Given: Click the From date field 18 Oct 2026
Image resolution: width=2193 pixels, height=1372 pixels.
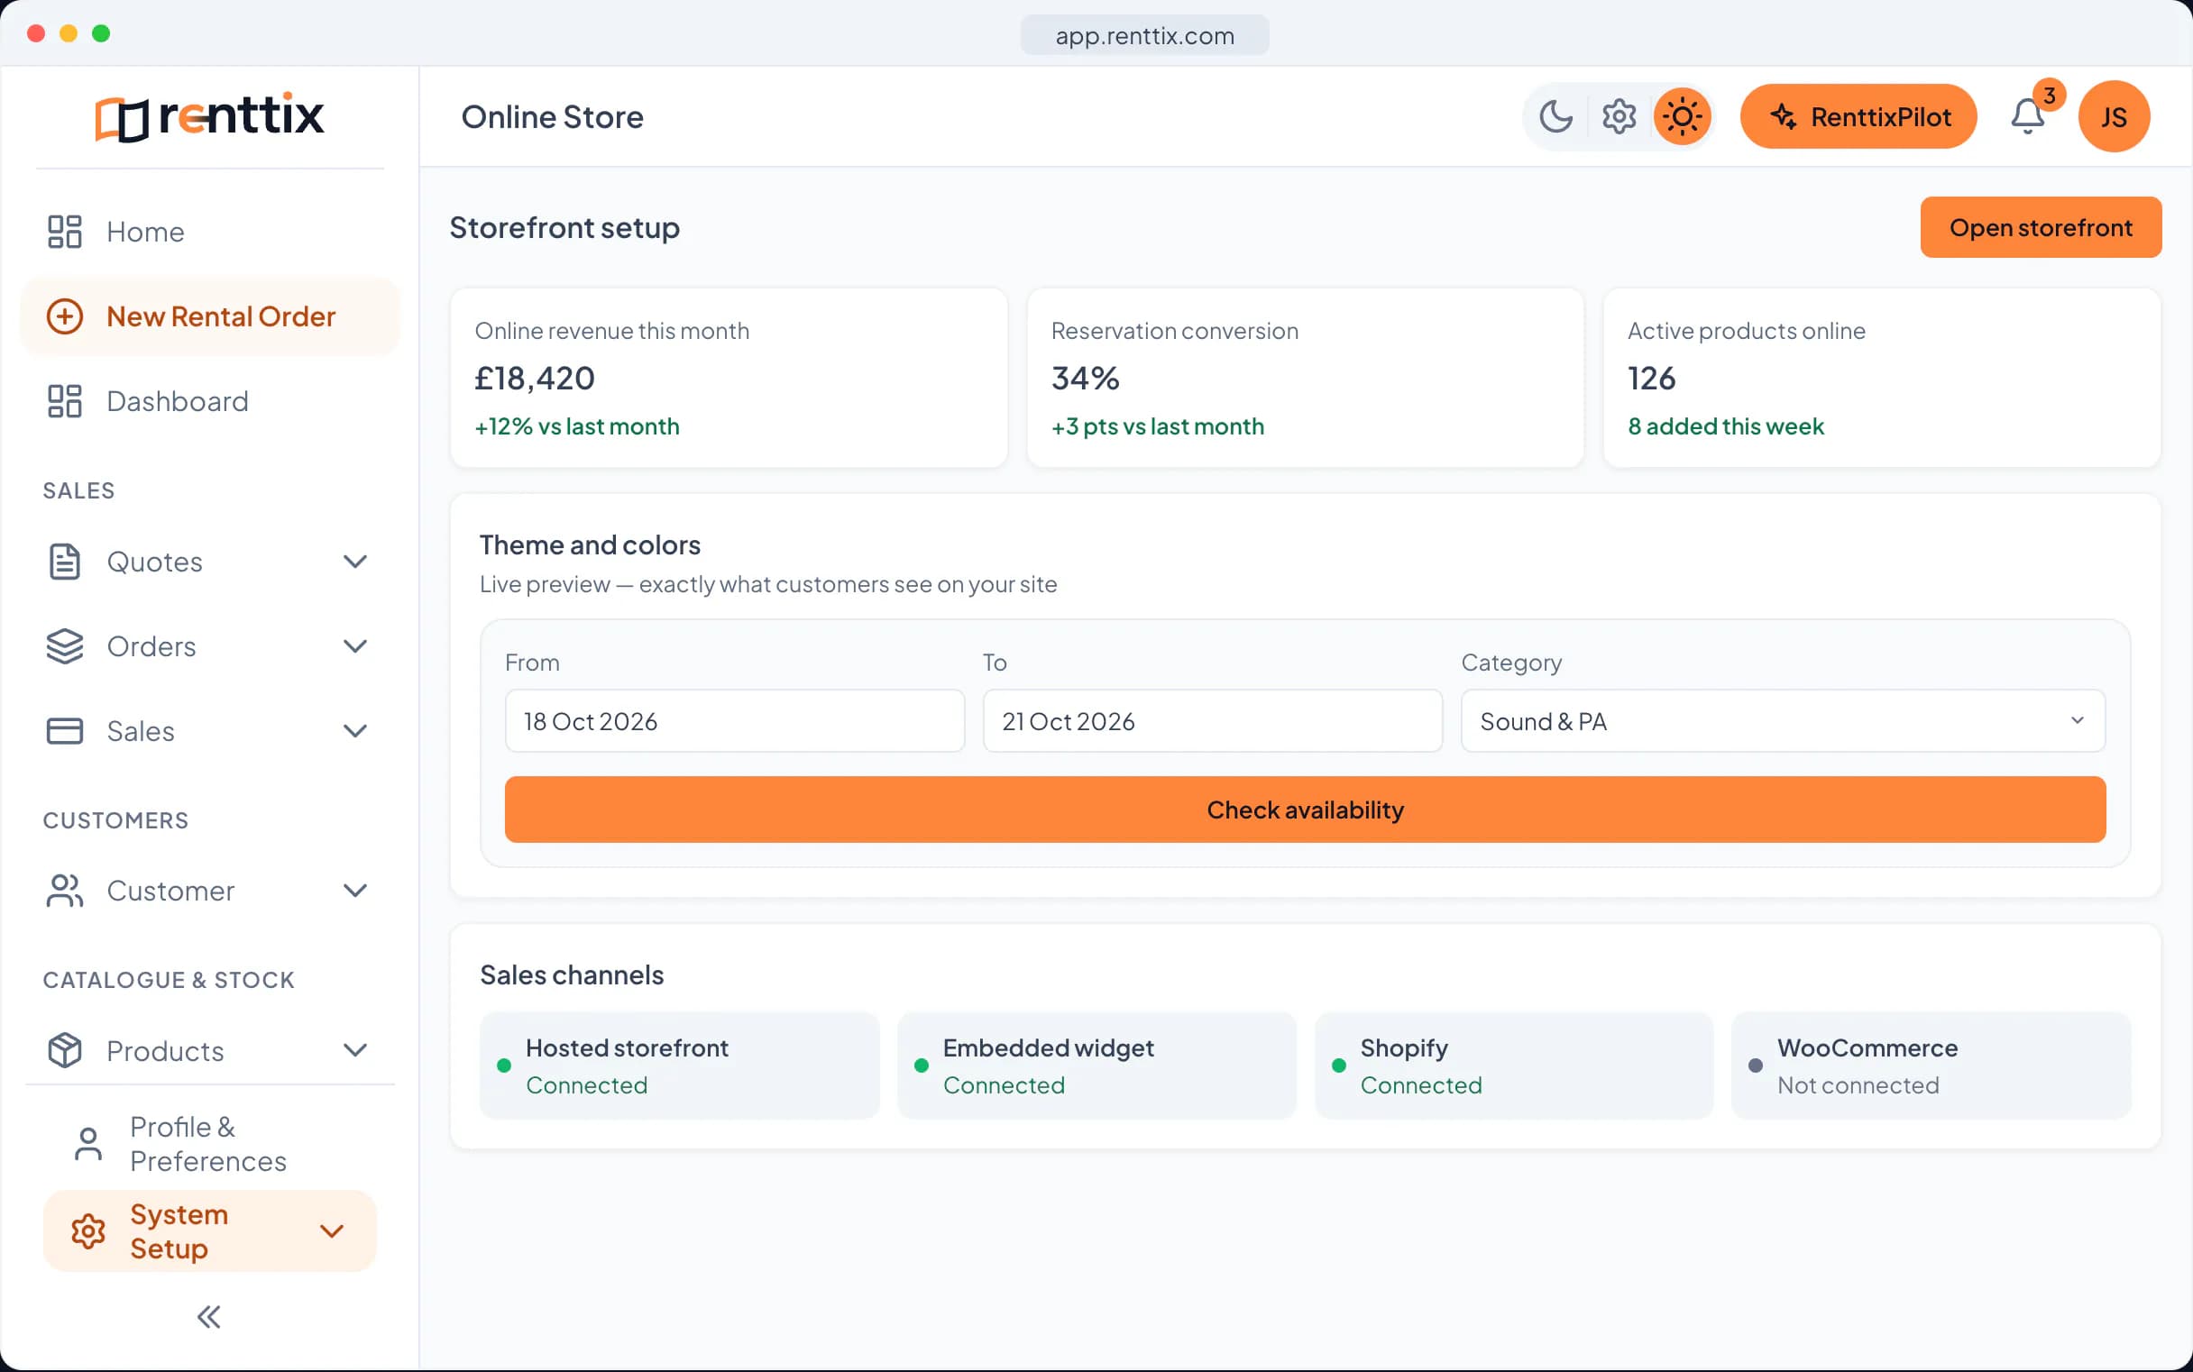Looking at the screenshot, I should pos(734,721).
